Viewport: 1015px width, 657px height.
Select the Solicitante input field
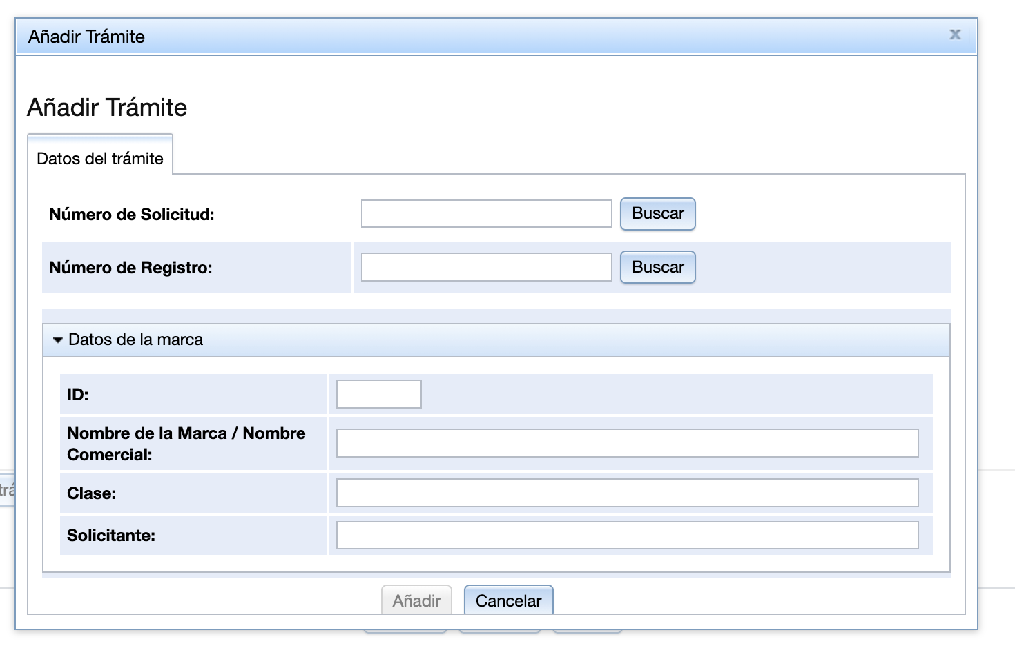627,536
